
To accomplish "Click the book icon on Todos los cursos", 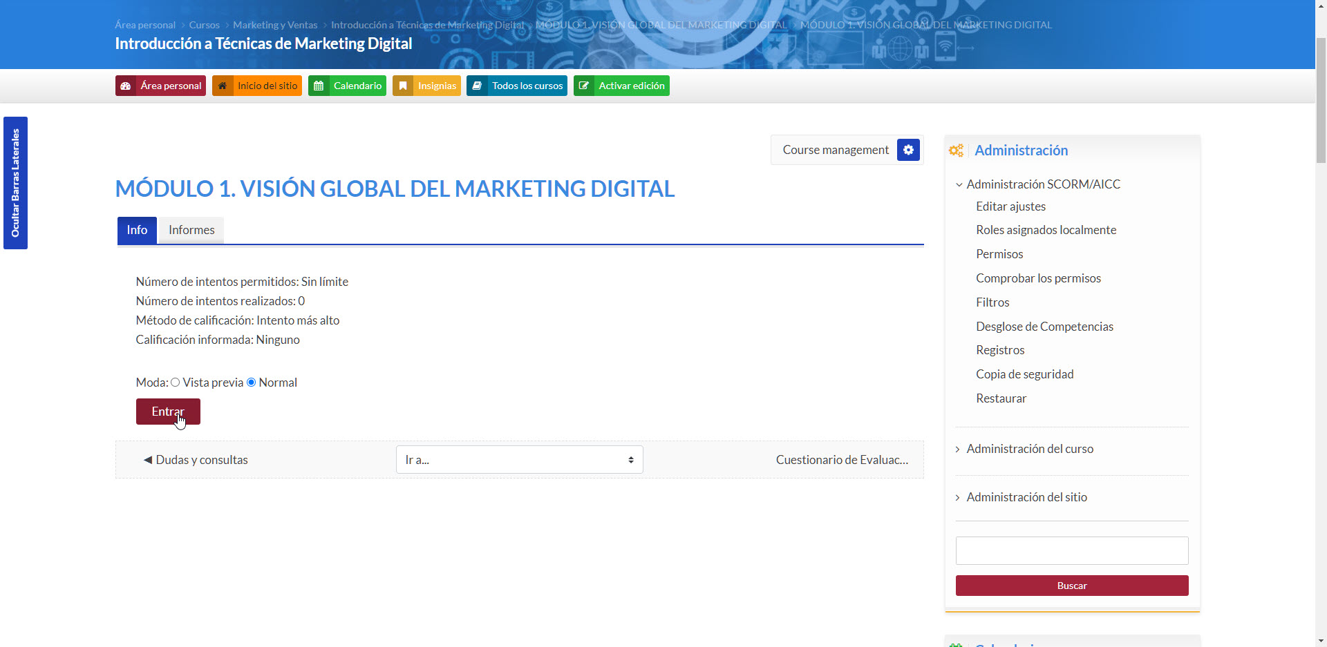I will (477, 86).
